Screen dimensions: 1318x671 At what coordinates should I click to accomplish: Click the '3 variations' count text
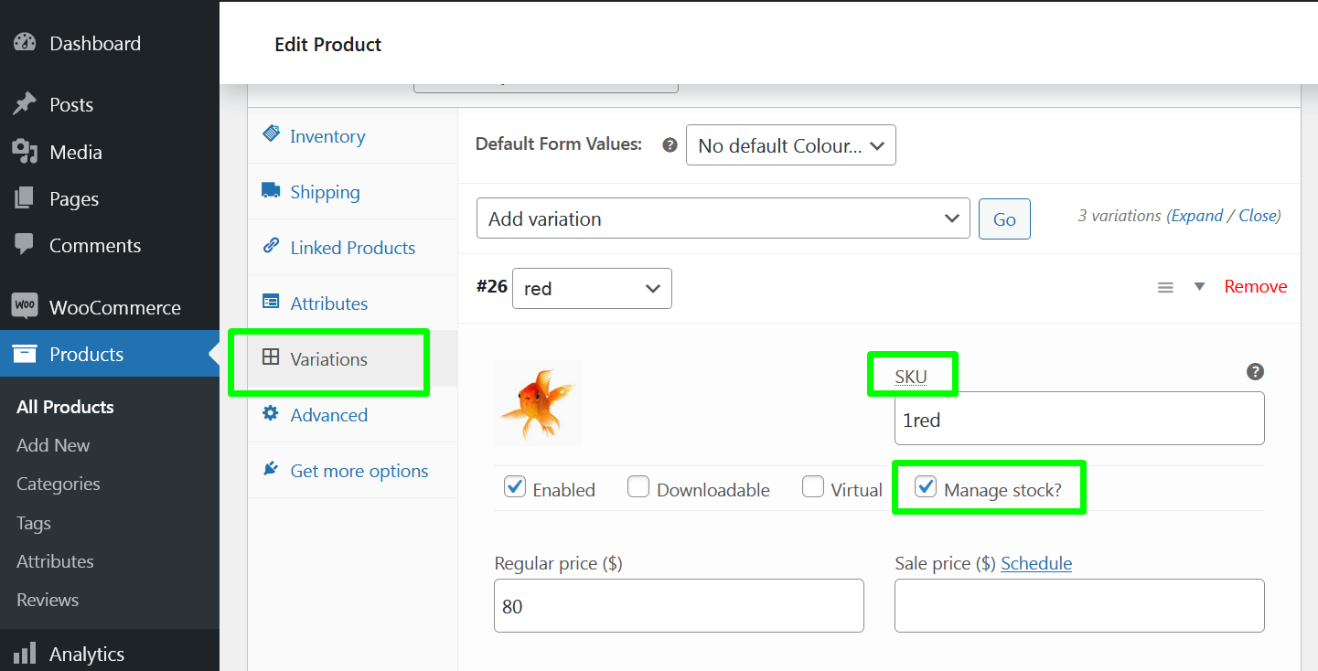(1120, 216)
